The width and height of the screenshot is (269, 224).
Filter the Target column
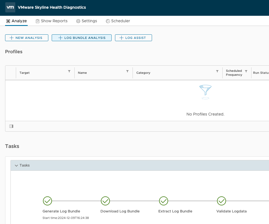[x=69, y=71]
